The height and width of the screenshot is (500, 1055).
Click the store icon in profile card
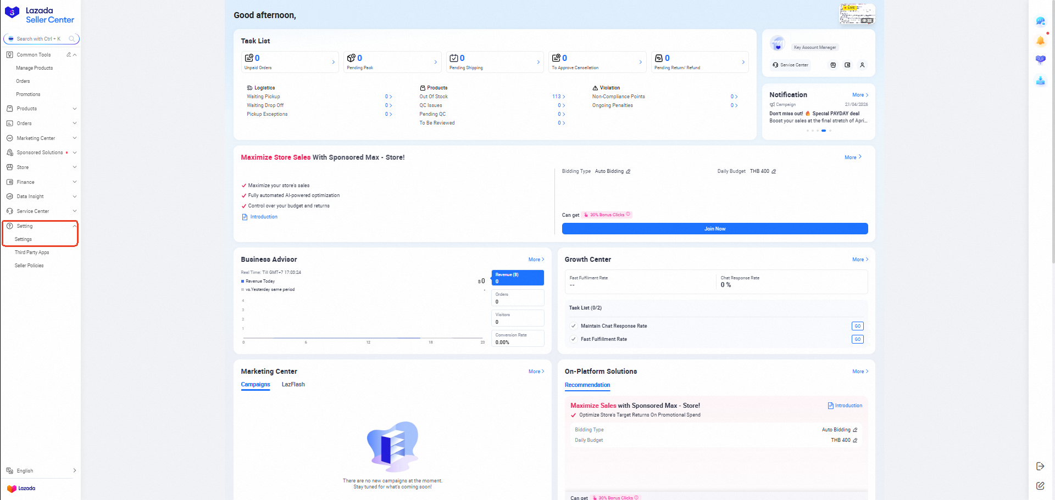click(833, 65)
